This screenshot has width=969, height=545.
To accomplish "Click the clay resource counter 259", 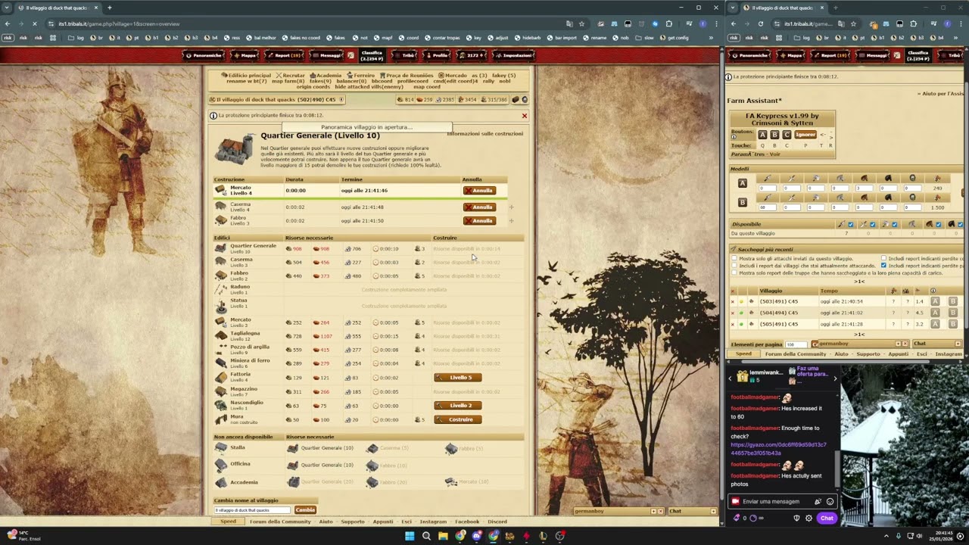I will point(425,100).
